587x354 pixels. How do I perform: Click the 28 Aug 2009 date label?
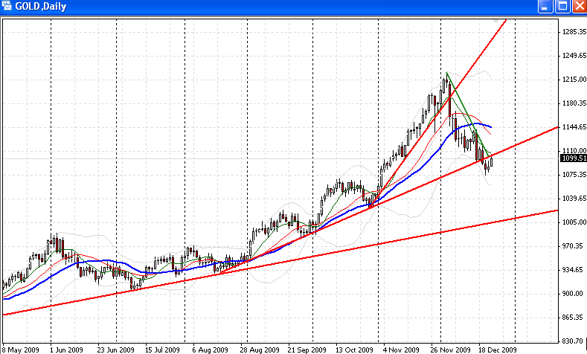pyautogui.click(x=260, y=350)
